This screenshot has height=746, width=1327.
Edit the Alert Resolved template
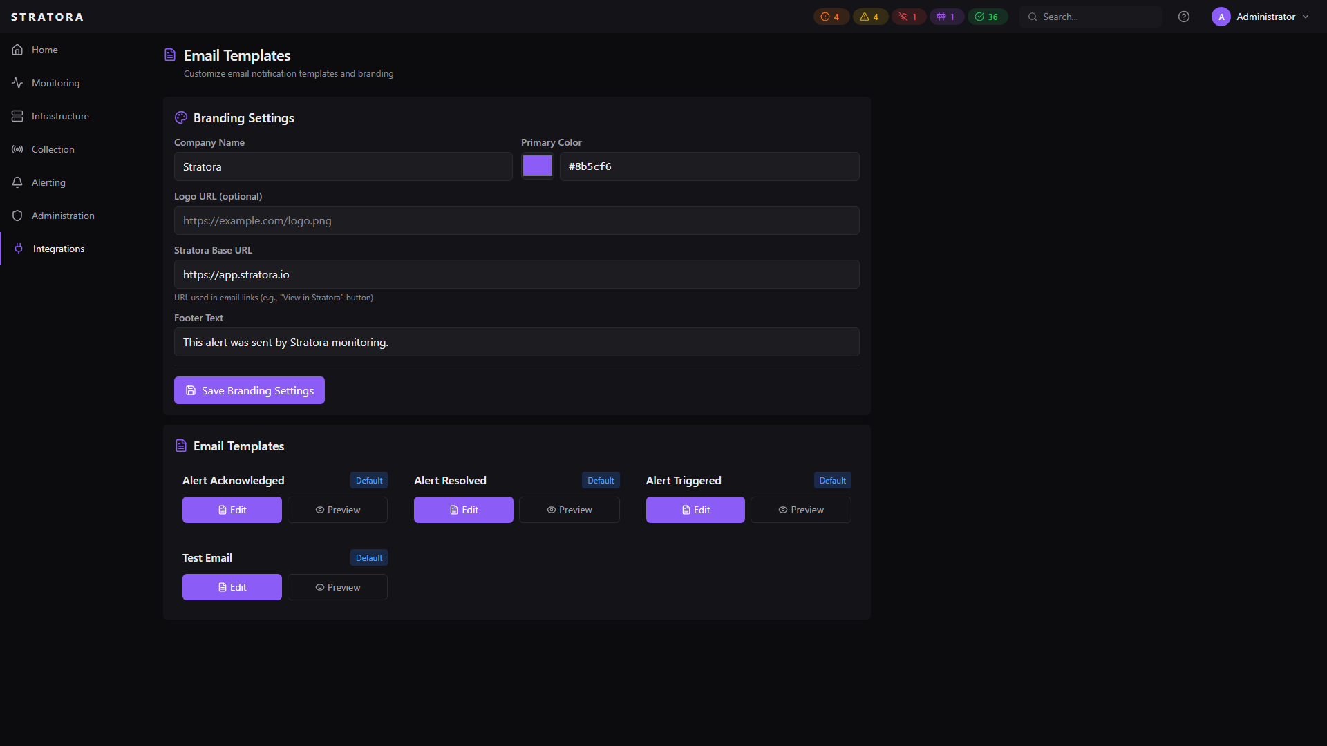pyautogui.click(x=464, y=510)
